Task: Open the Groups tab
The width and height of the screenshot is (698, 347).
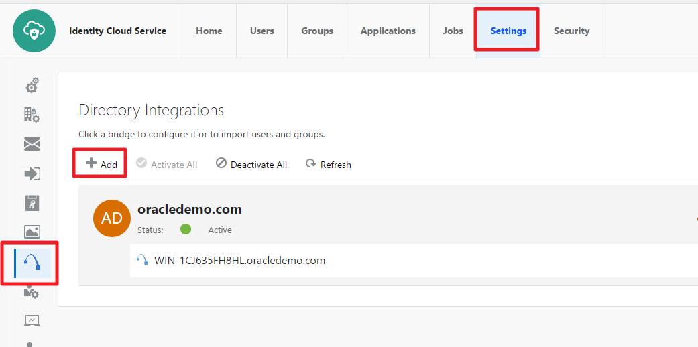Action: click(x=317, y=31)
